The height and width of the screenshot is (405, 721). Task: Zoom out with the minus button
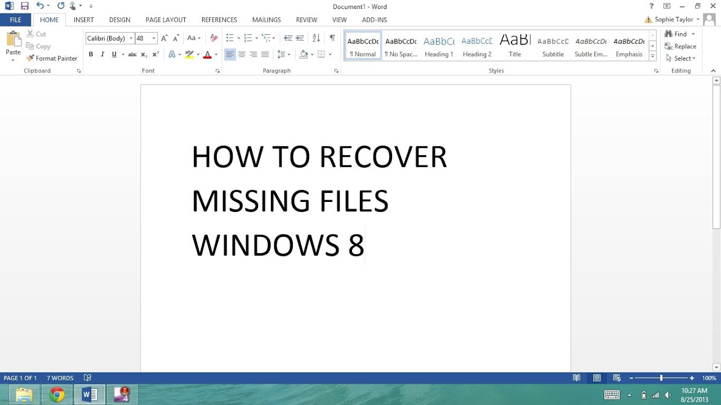point(631,378)
